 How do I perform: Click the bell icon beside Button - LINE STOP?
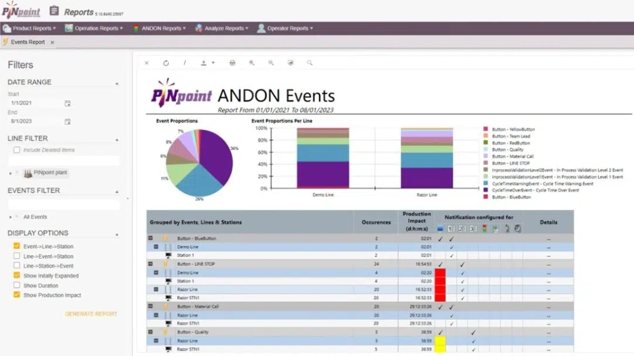click(x=165, y=264)
